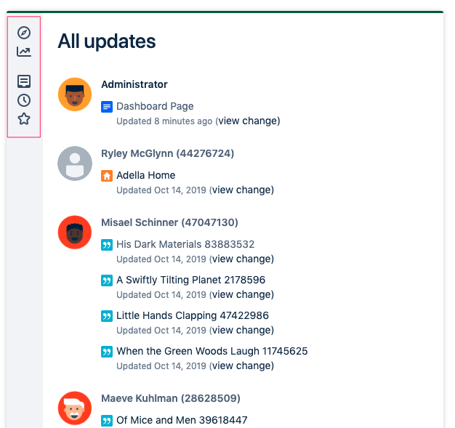Open His Dark Materials 83883532 link
Image resolution: width=455 pixels, height=428 pixels.
point(185,244)
